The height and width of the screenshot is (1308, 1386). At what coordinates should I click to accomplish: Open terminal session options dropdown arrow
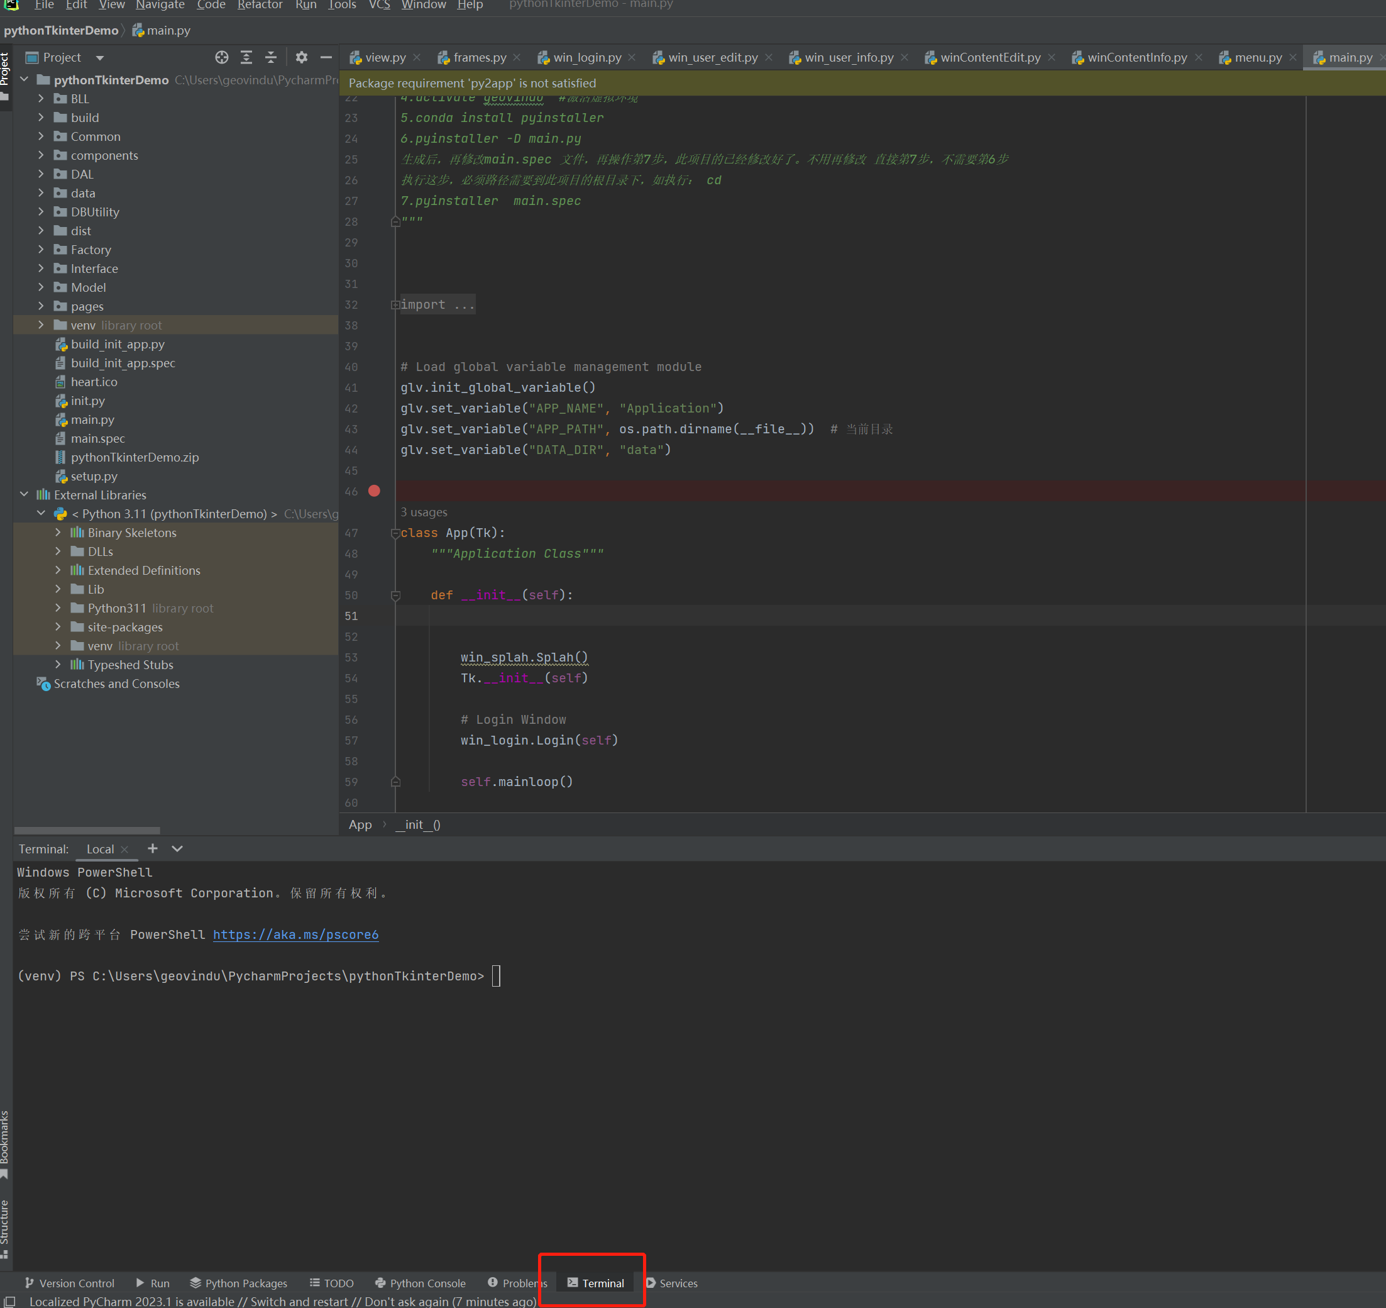pyautogui.click(x=177, y=848)
